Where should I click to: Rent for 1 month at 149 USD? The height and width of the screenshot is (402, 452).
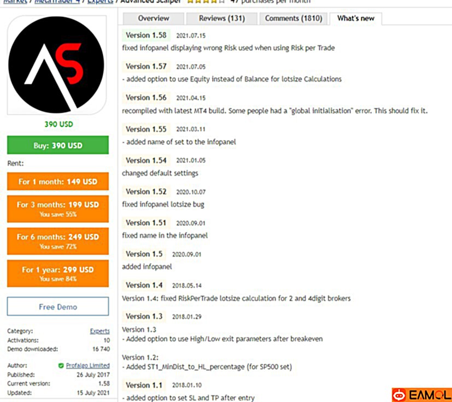pos(58,182)
